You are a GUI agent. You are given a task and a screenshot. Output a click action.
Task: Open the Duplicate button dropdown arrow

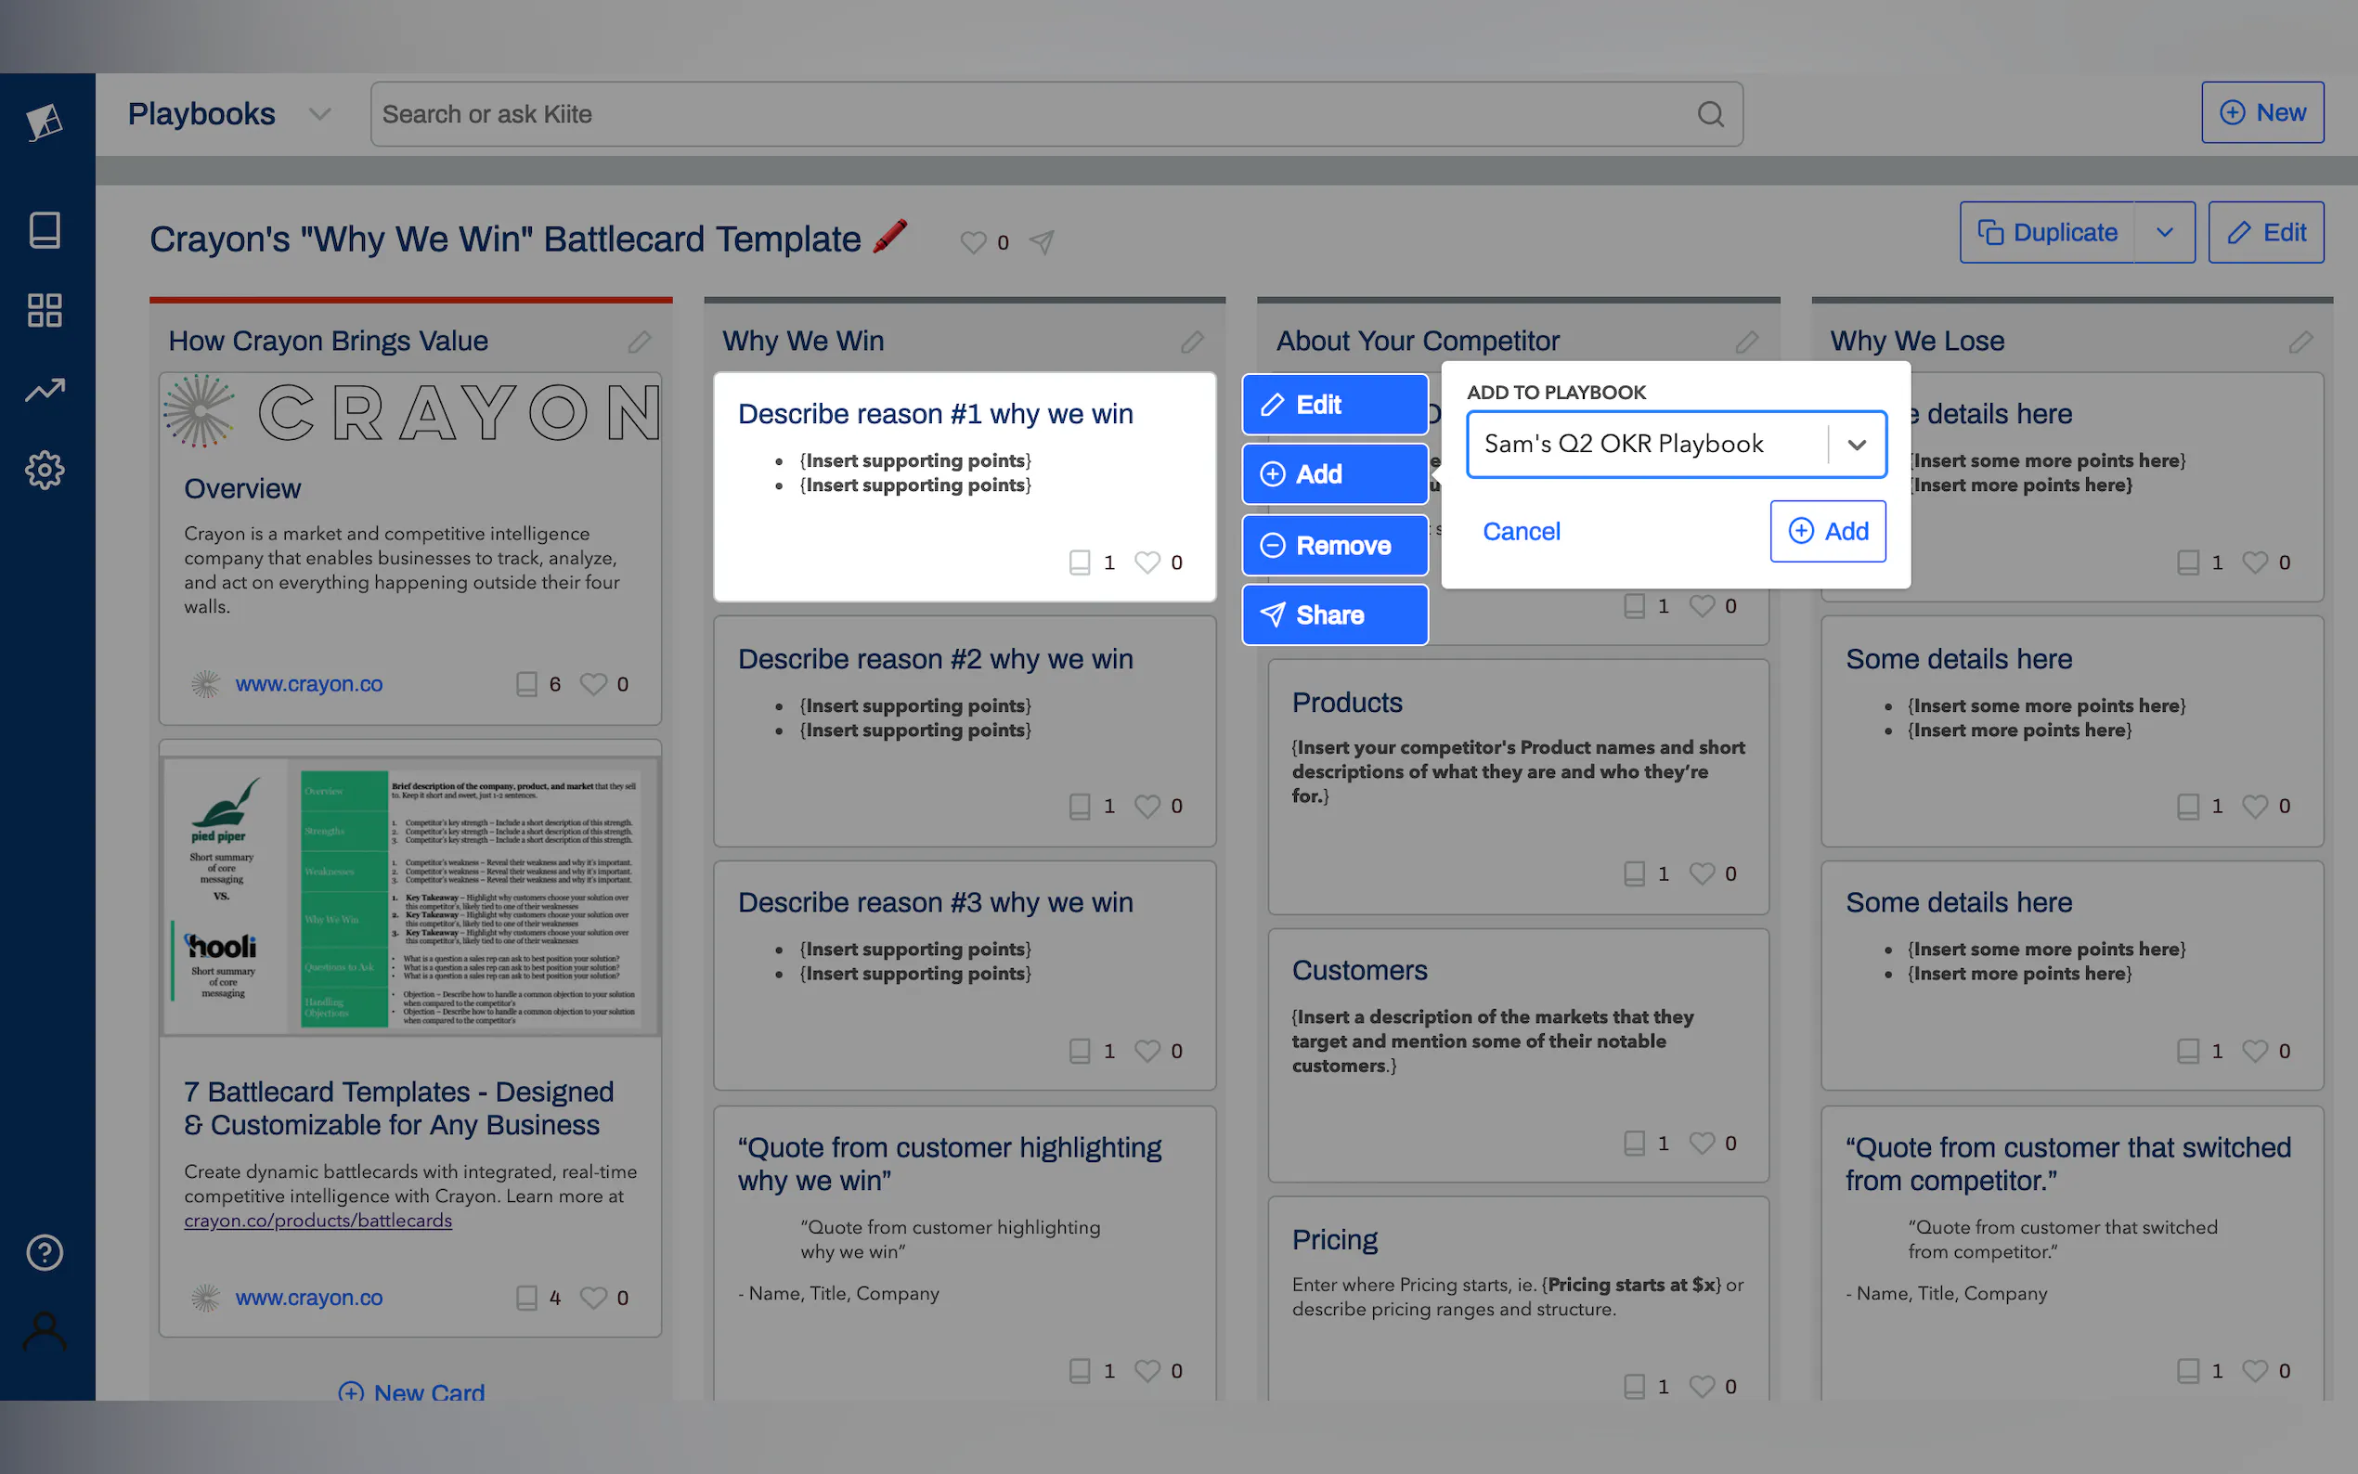pyautogui.click(x=2164, y=232)
